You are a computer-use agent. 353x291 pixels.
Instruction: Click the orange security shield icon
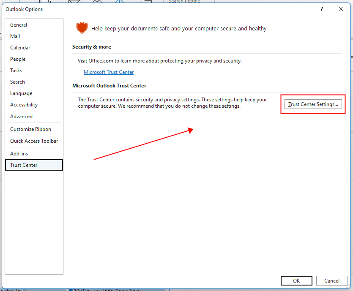coord(82,28)
